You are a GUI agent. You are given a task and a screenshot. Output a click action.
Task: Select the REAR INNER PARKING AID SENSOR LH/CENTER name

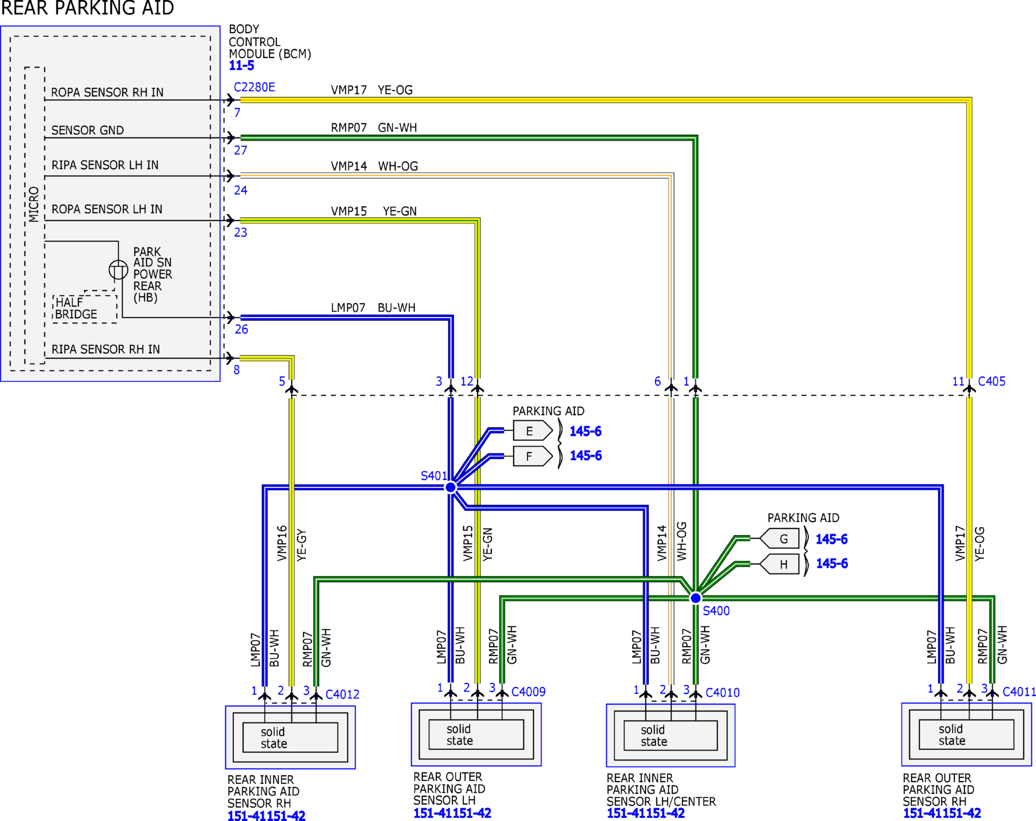tap(661, 789)
